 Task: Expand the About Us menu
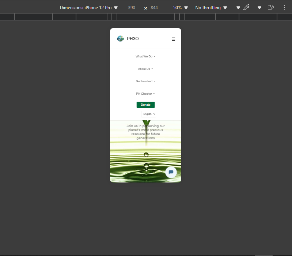coord(145,69)
